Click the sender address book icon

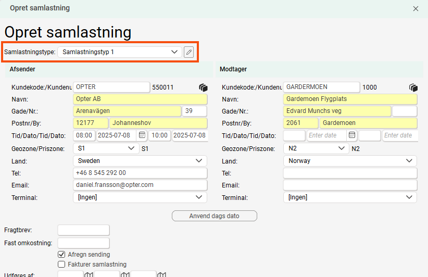pyautogui.click(x=203, y=87)
